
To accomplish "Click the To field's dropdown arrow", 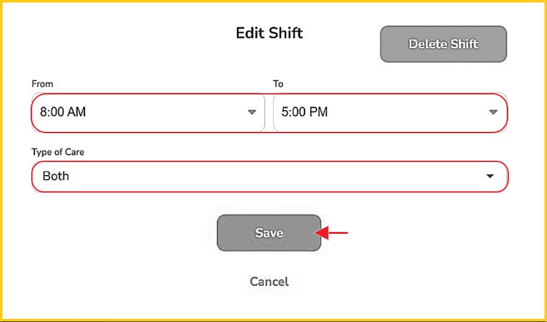I will point(493,113).
